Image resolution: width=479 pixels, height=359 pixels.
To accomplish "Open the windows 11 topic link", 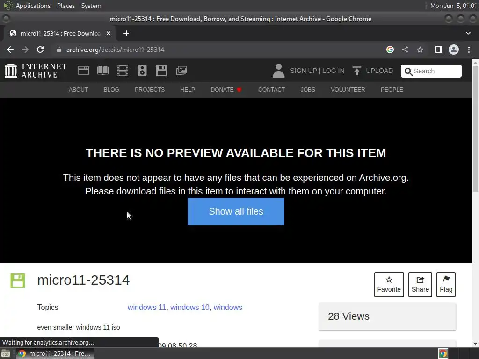I will tap(146, 307).
